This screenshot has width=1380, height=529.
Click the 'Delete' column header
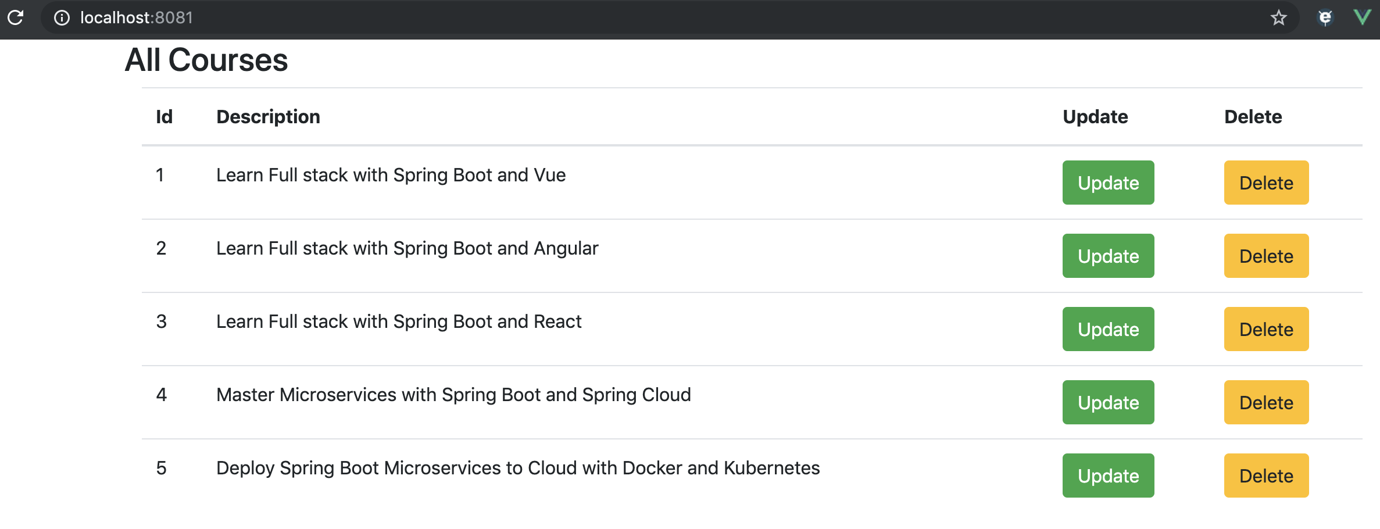tap(1253, 117)
